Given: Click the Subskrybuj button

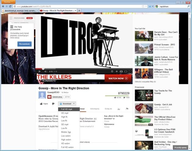Looking at the screenshot, I should (x=55, y=97).
